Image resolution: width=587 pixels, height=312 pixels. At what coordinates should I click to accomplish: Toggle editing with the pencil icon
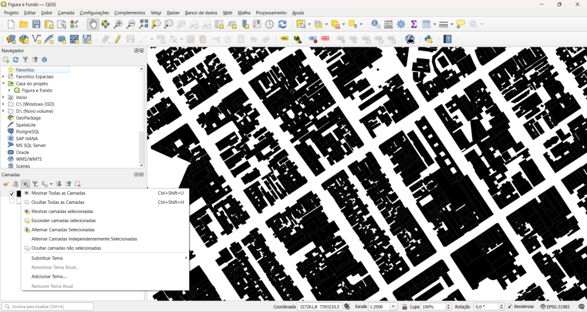tap(118, 39)
